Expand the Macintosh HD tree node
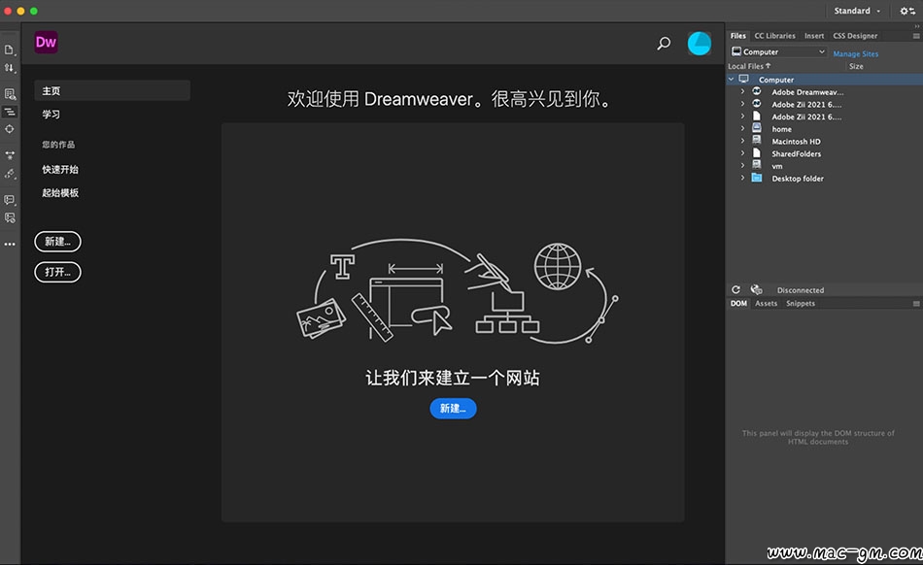 [742, 141]
